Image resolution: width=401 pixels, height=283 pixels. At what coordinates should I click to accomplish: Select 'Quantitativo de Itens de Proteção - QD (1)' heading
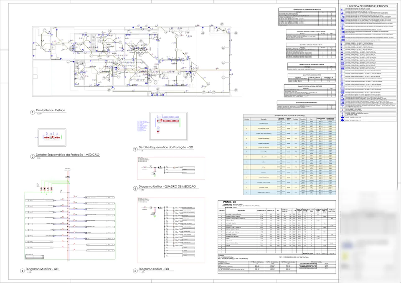[x=310, y=45]
